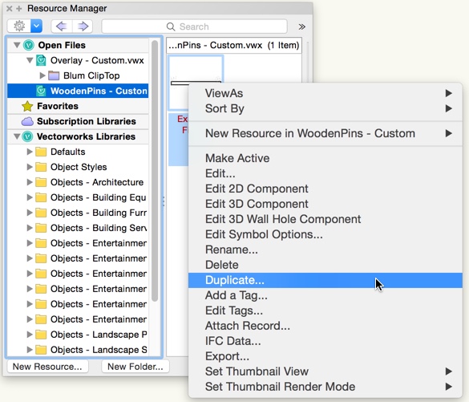Image resolution: width=469 pixels, height=402 pixels.
Task: Choose Delete from context menu
Action: pyautogui.click(x=325, y=265)
